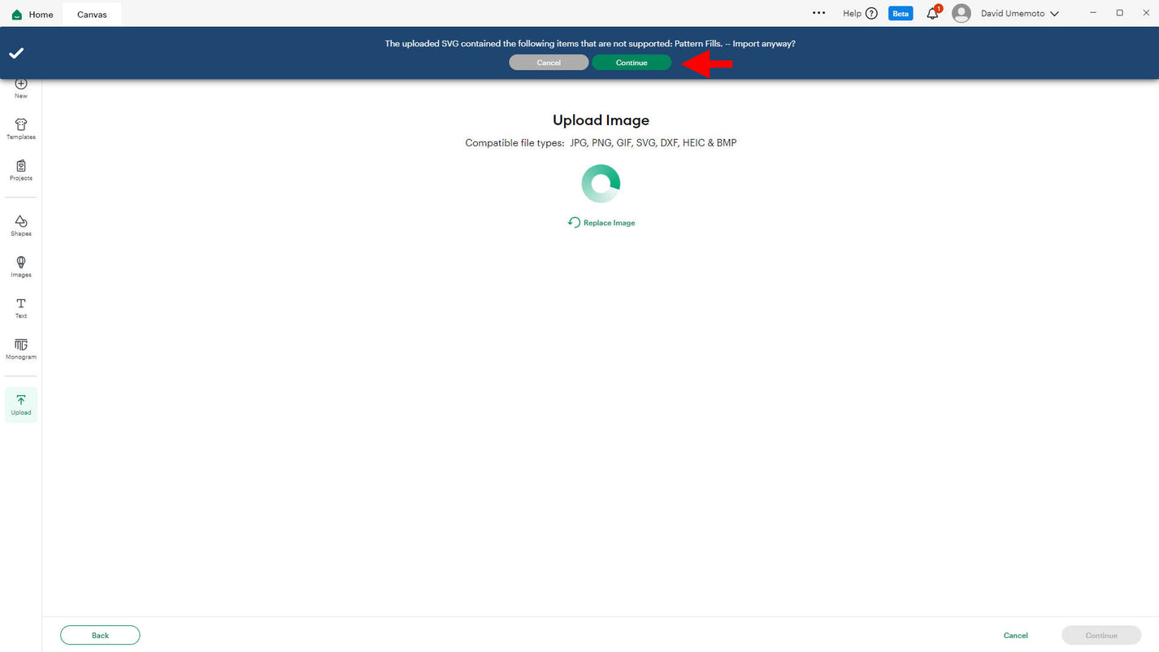Screen dimensions: 1159x652
Task: Click the Back button
Action: pyautogui.click(x=100, y=635)
